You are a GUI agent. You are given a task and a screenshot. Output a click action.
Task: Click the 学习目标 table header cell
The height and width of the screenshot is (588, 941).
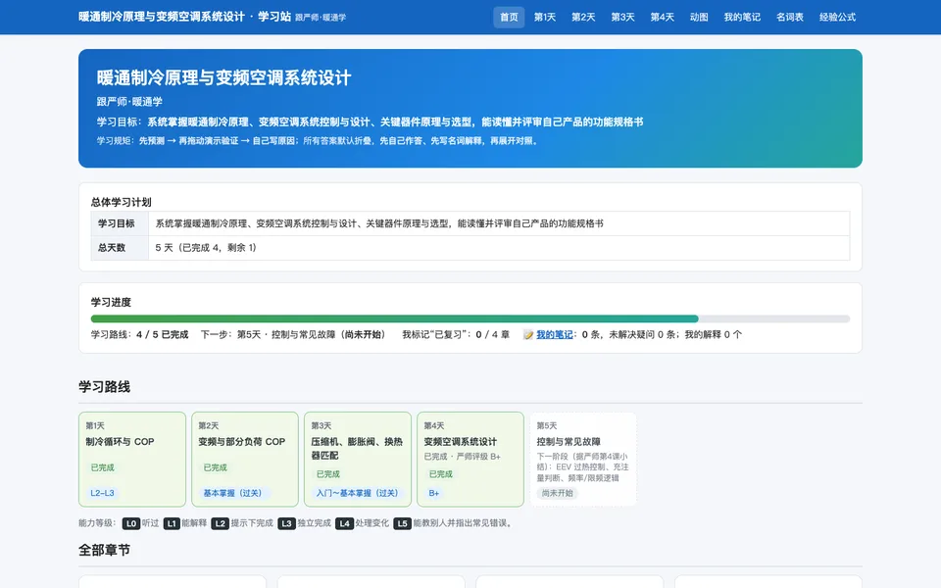click(120, 223)
